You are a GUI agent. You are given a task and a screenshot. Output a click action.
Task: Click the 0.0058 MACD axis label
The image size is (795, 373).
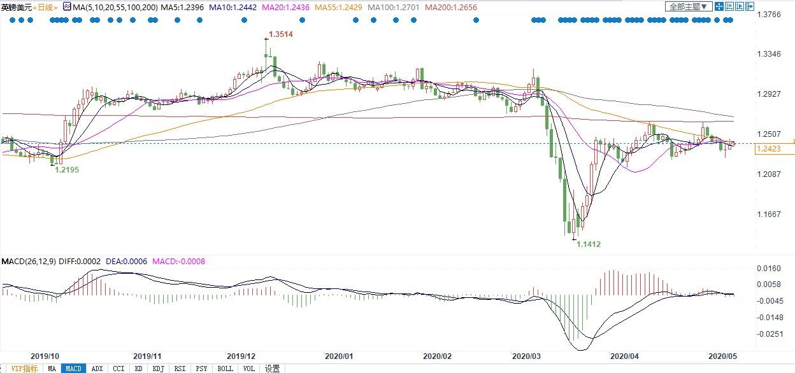pos(768,285)
